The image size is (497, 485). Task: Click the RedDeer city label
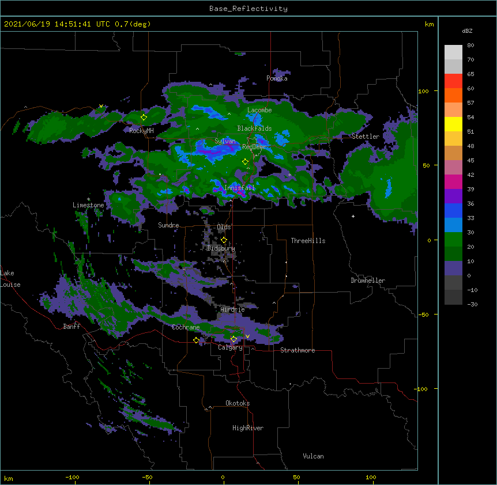coord(254,147)
